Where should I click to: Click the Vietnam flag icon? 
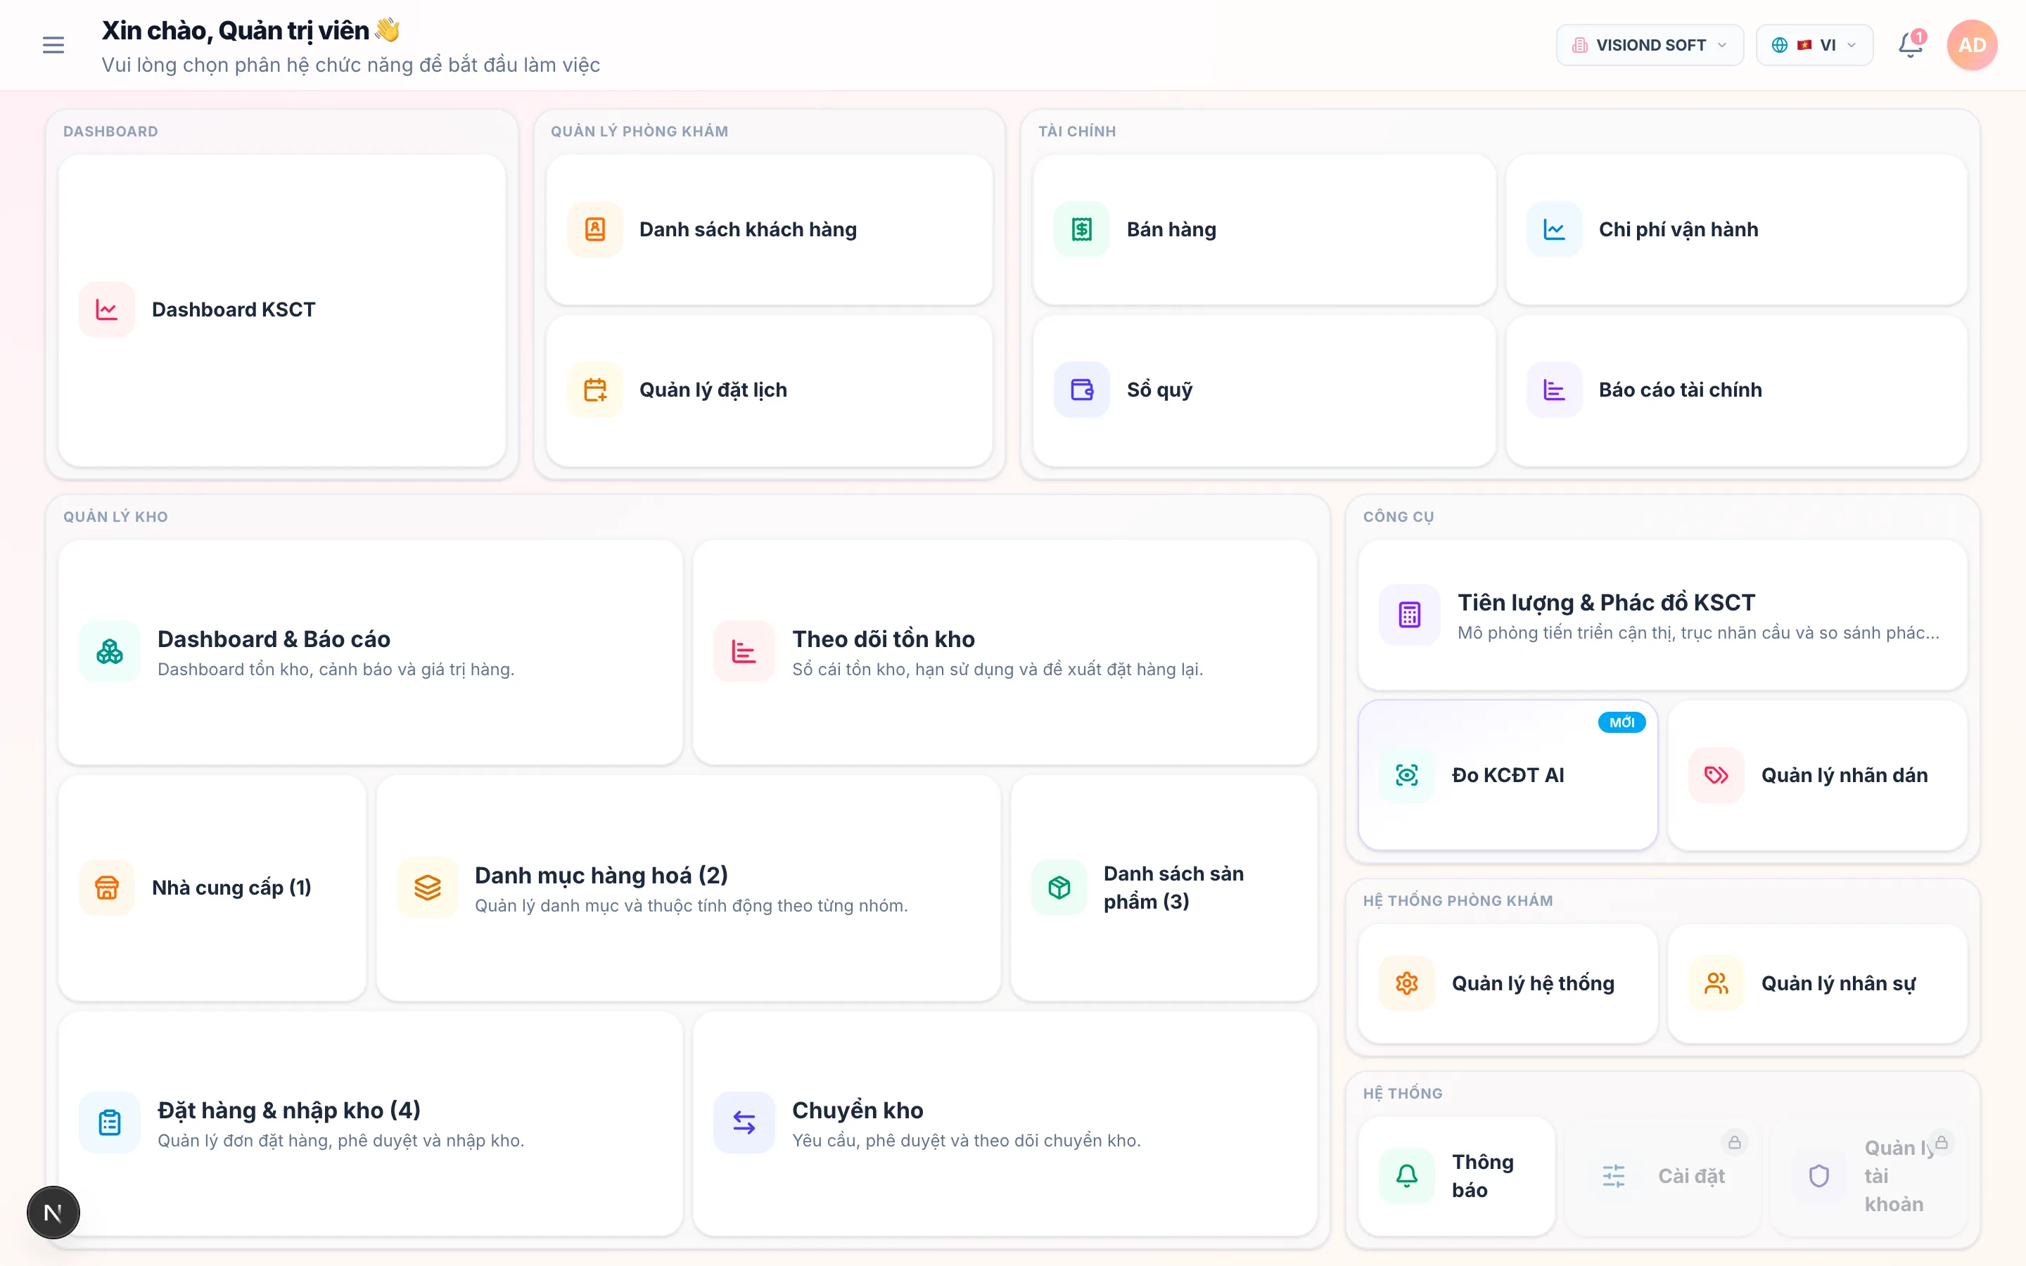tap(1804, 45)
